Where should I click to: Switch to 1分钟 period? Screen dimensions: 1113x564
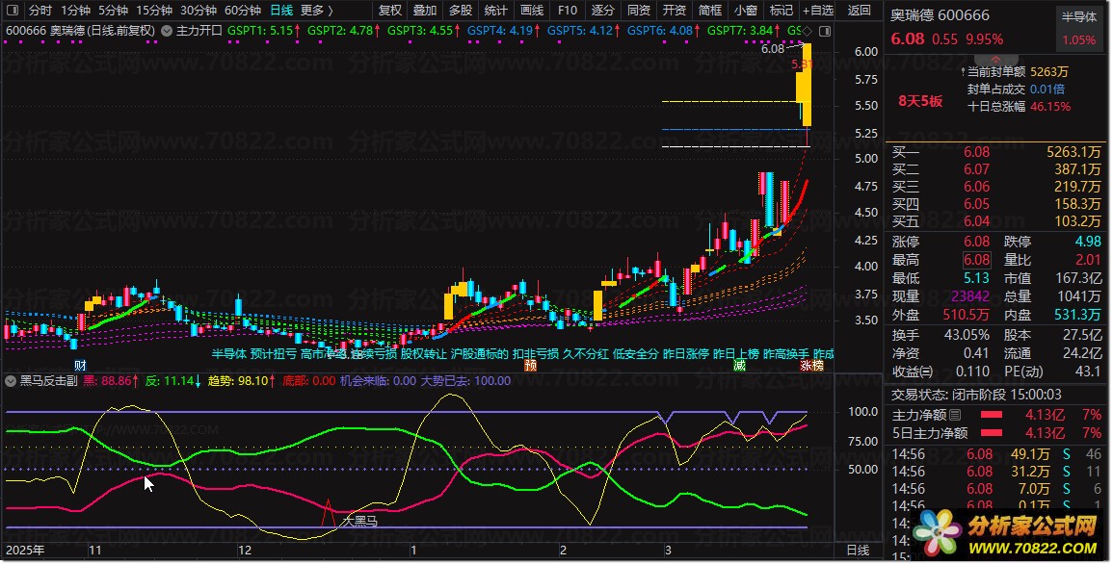(x=75, y=11)
